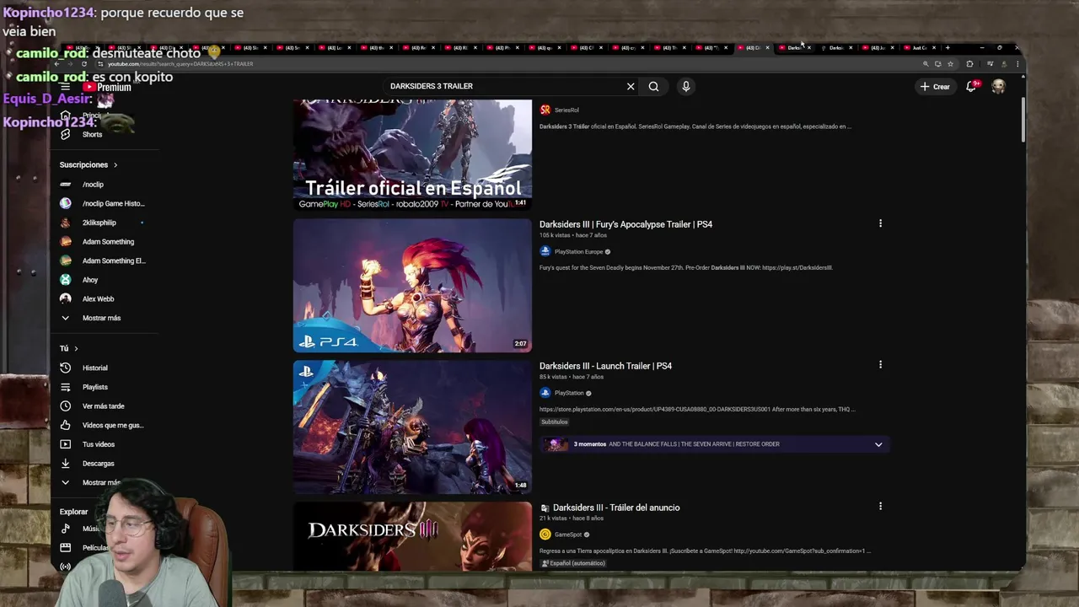The width and height of the screenshot is (1079, 607).
Task: Click the Subtítulos badge on Launch Trailer
Action: [555, 422]
